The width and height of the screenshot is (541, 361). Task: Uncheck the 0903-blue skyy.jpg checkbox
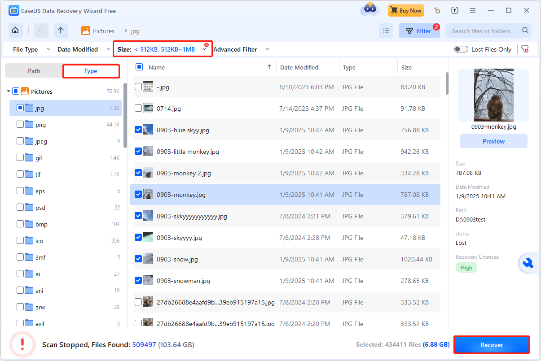(x=138, y=130)
